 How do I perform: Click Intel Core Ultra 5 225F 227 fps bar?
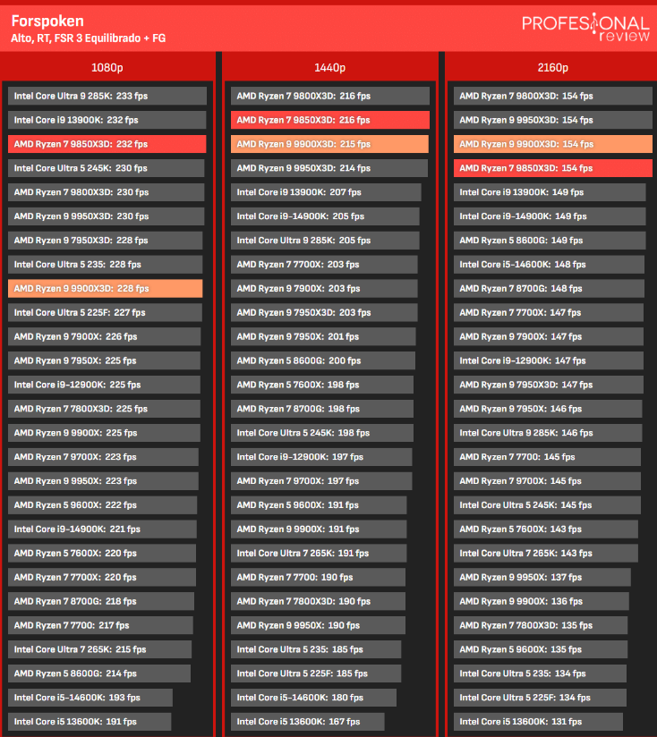[x=105, y=313]
